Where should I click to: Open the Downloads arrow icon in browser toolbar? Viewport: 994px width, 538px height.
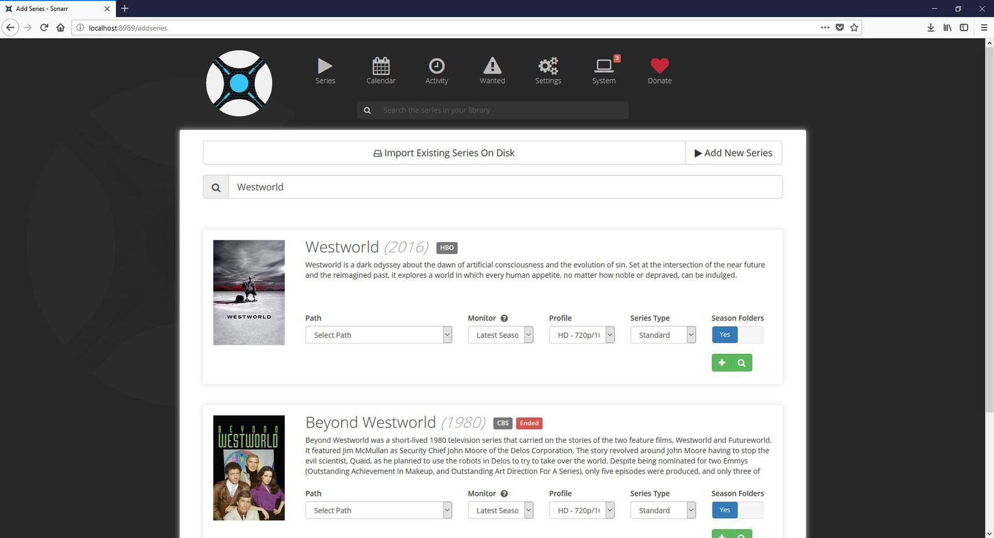930,28
